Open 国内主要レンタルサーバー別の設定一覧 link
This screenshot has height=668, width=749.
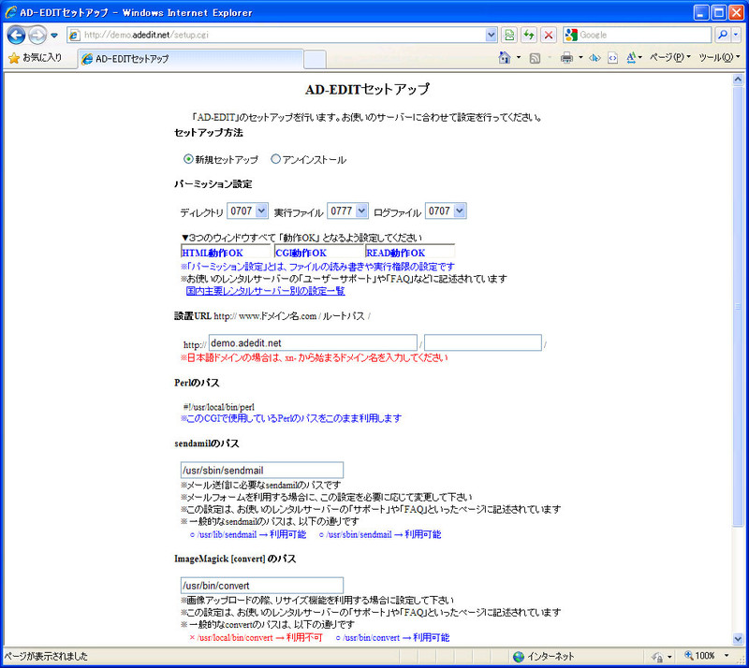click(266, 291)
